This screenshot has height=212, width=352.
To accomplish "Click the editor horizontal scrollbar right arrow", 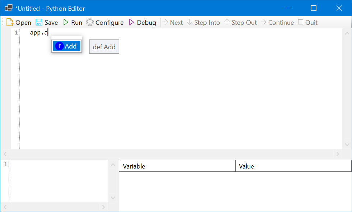I will click(337, 154).
